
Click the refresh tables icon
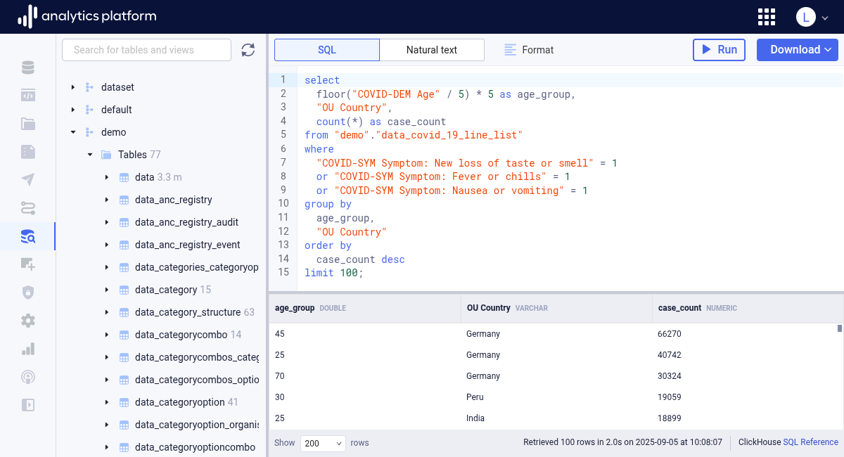[248, 50]
